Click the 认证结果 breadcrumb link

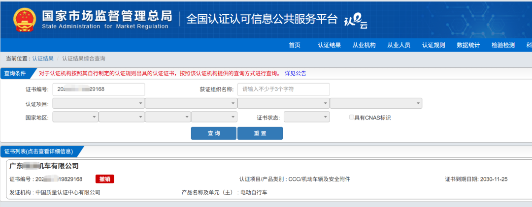tap(43, 59)
